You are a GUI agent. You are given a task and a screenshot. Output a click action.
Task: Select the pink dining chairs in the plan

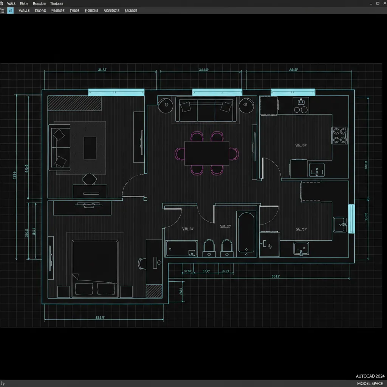pyautogui.click(x=197, y=136)
